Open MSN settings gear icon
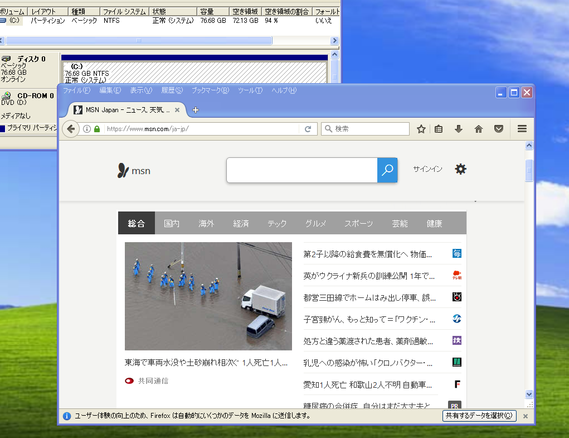 tap(460, 169)
